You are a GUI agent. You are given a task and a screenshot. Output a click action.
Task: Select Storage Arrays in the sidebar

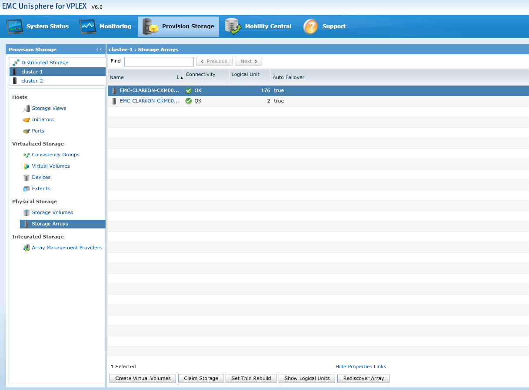click(x=63, y=224)
